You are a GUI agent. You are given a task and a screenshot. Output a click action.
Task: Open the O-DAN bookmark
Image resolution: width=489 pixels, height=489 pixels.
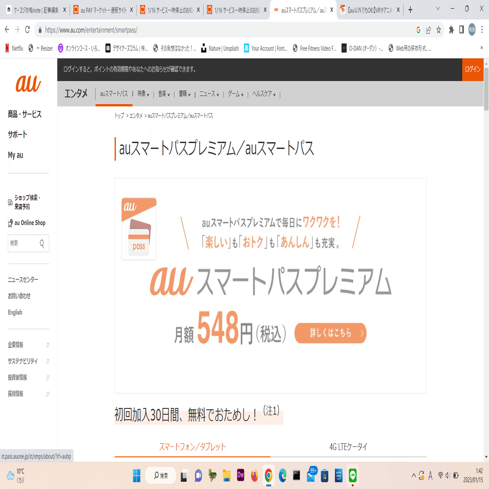point(362,48)
